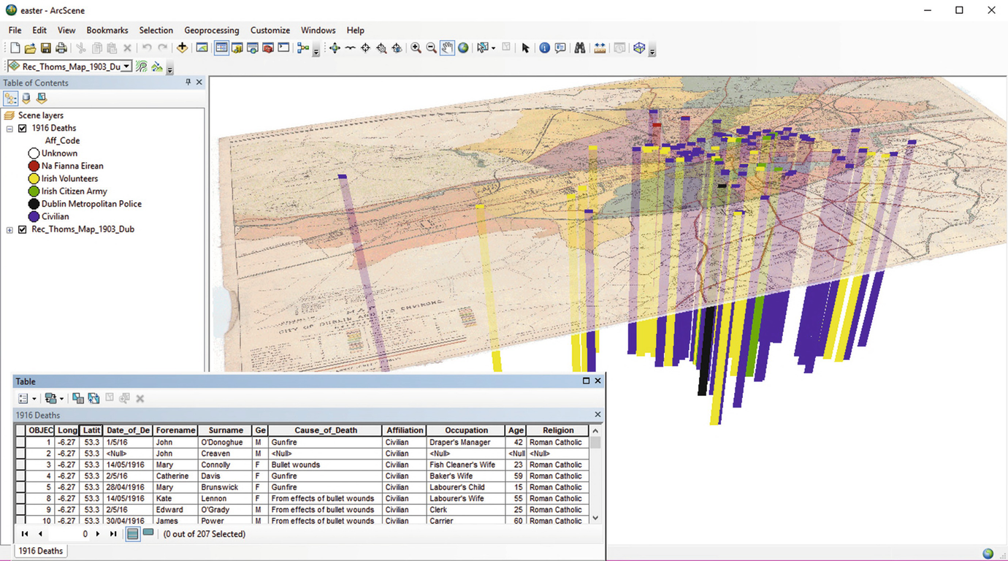Toggle Show selected records view button
The height and width of the screenshot is (561, 1008).
[x=148, y=534]
